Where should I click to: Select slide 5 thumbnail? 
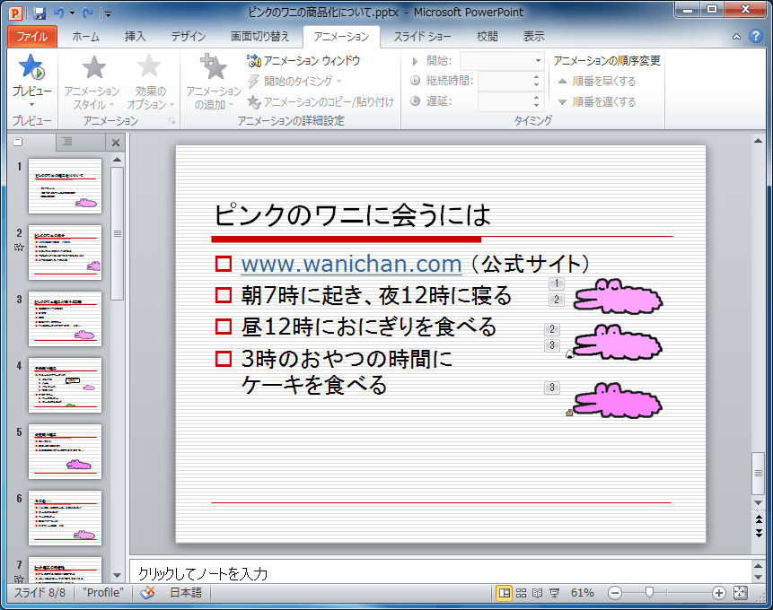[x=65, y=451]
